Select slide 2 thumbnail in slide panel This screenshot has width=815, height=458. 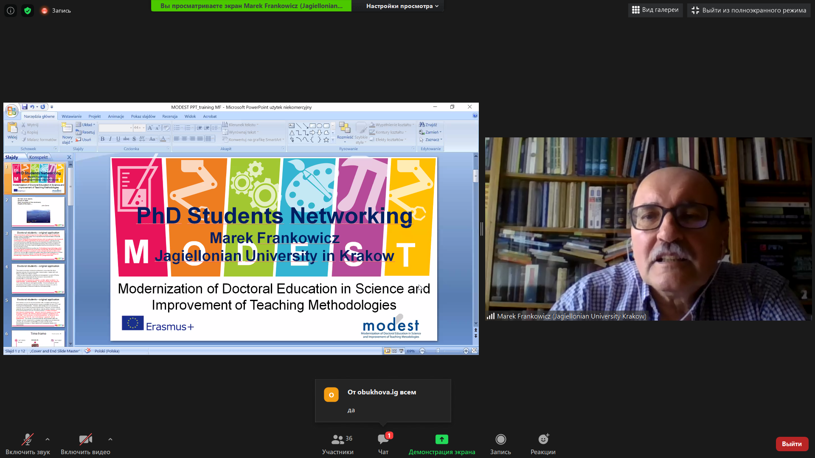[38, 212]
